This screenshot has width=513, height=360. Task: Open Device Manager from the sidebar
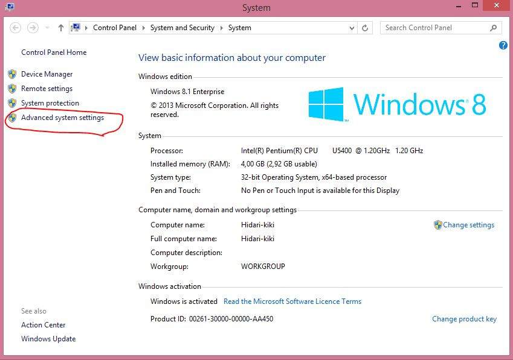[46, 74]
